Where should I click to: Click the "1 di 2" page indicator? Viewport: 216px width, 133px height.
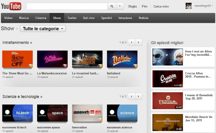(x=123, y=97)
